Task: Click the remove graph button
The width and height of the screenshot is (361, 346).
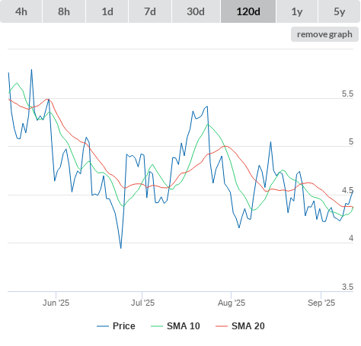Action: [x=324, y=34]
